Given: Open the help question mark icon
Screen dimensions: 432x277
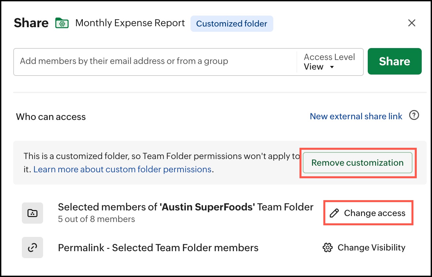Looking at the screenshot, I should 414,116.
